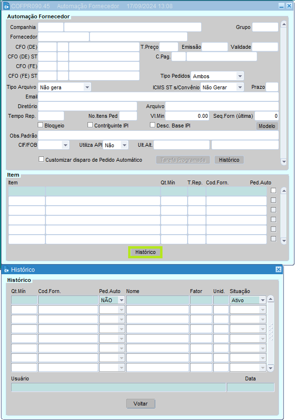
Task: Check the Contribuinte IPI option
Action: (90, 125)
